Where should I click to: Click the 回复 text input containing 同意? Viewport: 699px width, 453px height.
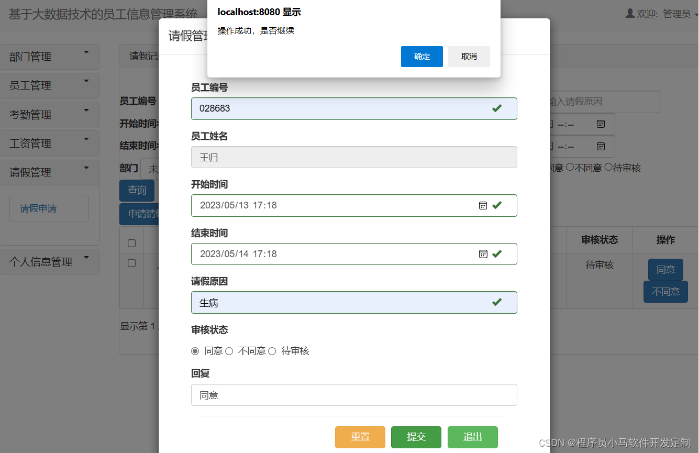pos(354,395)
